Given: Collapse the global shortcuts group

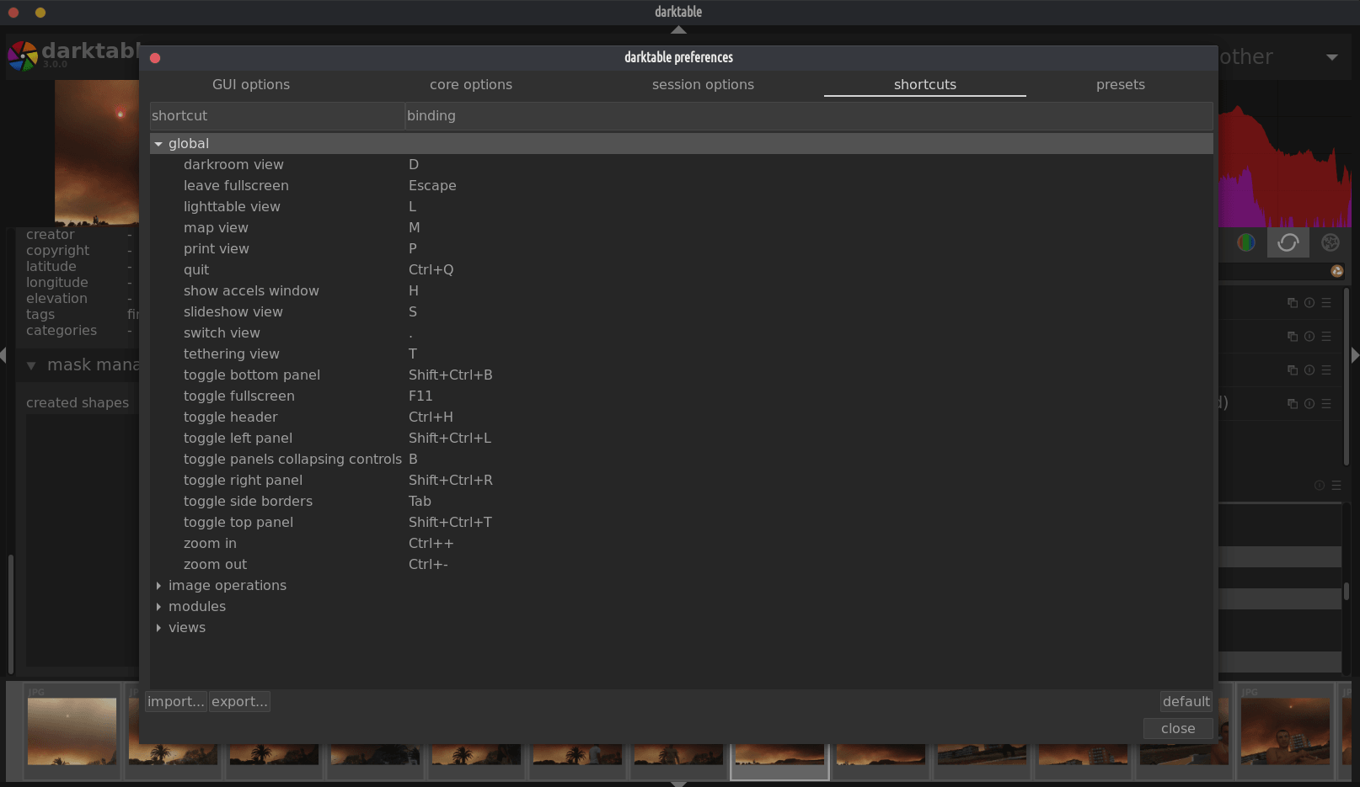Looking at the screenshot, I should [158, 144].
